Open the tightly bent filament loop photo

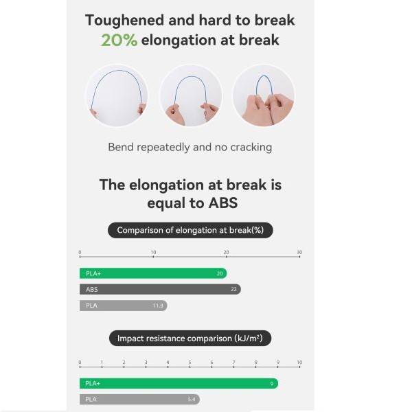tap(264, 95)
